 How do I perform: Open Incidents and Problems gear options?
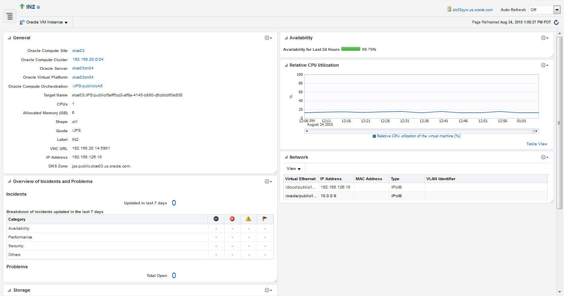click(x=268, y=181)
